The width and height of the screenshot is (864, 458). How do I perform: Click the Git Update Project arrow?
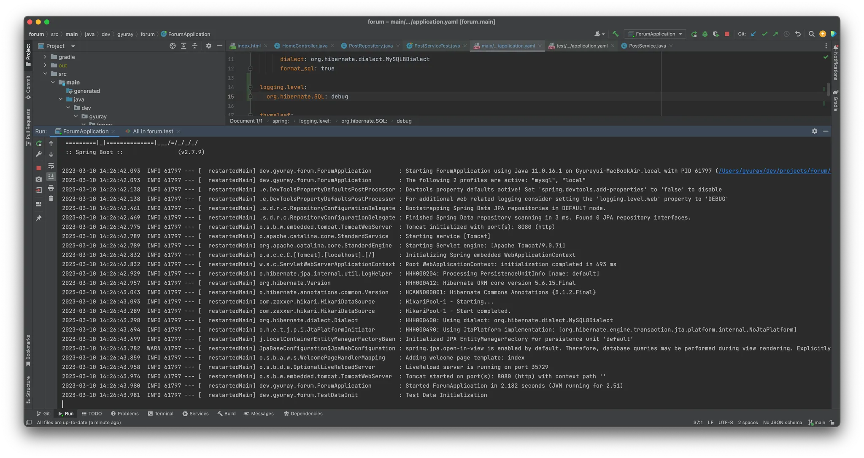coord(753,34)
